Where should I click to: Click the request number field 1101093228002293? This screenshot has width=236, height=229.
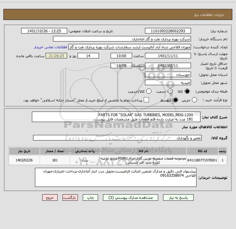point(168,31)
